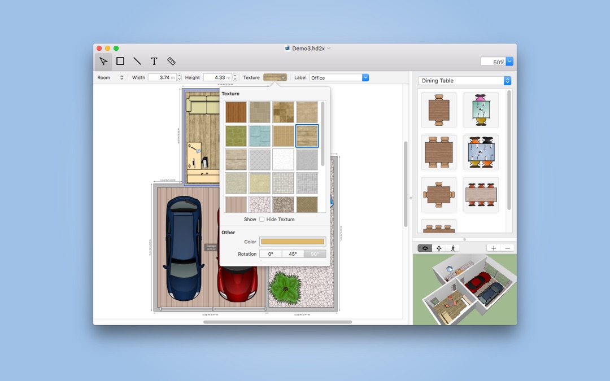Open the Dining Table category dropdown
Image resolution: width=610 pixels, height=381 pixels.
click(x=464, y=81)
